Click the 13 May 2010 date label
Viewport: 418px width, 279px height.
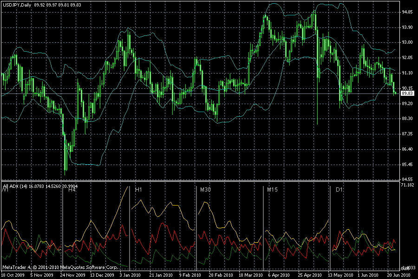coord(340,275)
